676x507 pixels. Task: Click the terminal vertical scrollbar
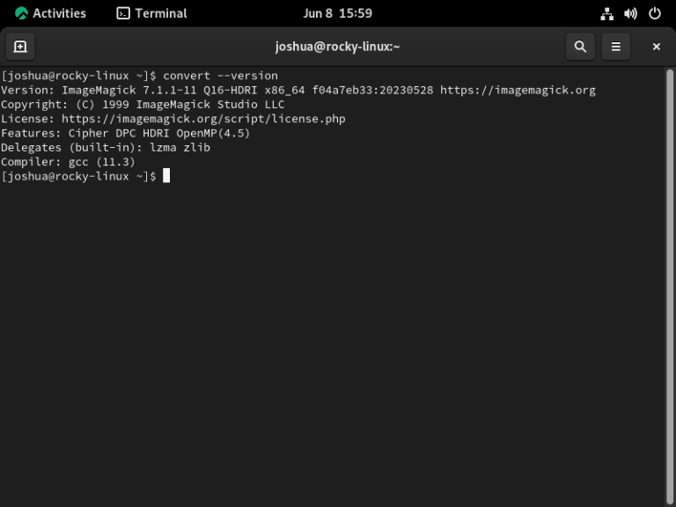click(x=669, y=287)
